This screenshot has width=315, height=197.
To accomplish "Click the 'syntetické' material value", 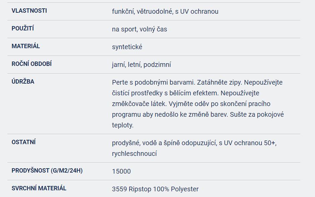I will coord(127,47).
